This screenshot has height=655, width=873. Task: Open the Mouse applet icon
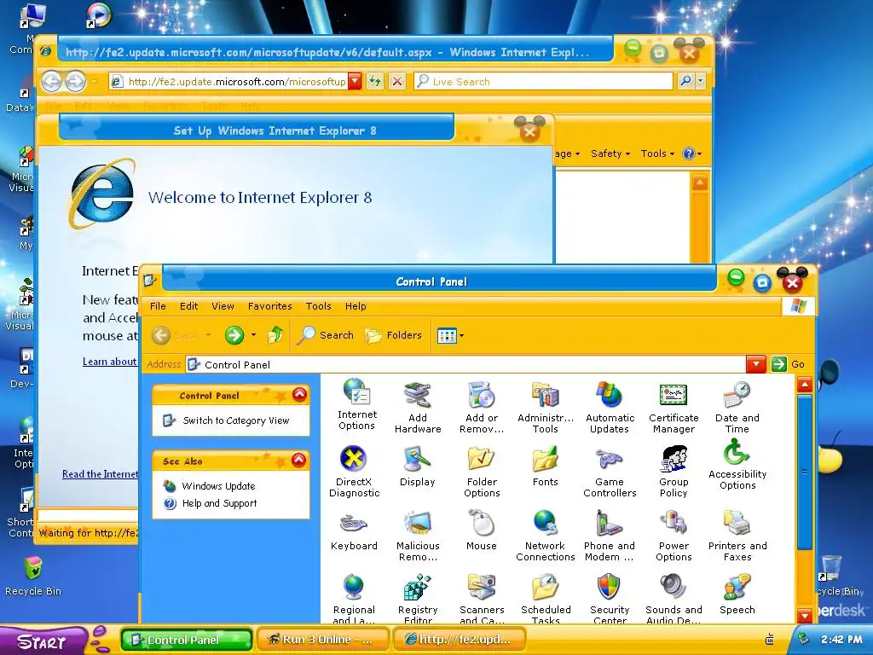[x=482, y=530]
